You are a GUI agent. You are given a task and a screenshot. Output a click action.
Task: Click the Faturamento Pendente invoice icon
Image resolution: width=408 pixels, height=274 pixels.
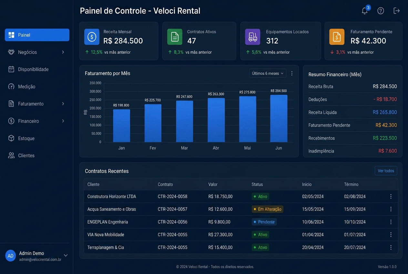coord(337,37)
